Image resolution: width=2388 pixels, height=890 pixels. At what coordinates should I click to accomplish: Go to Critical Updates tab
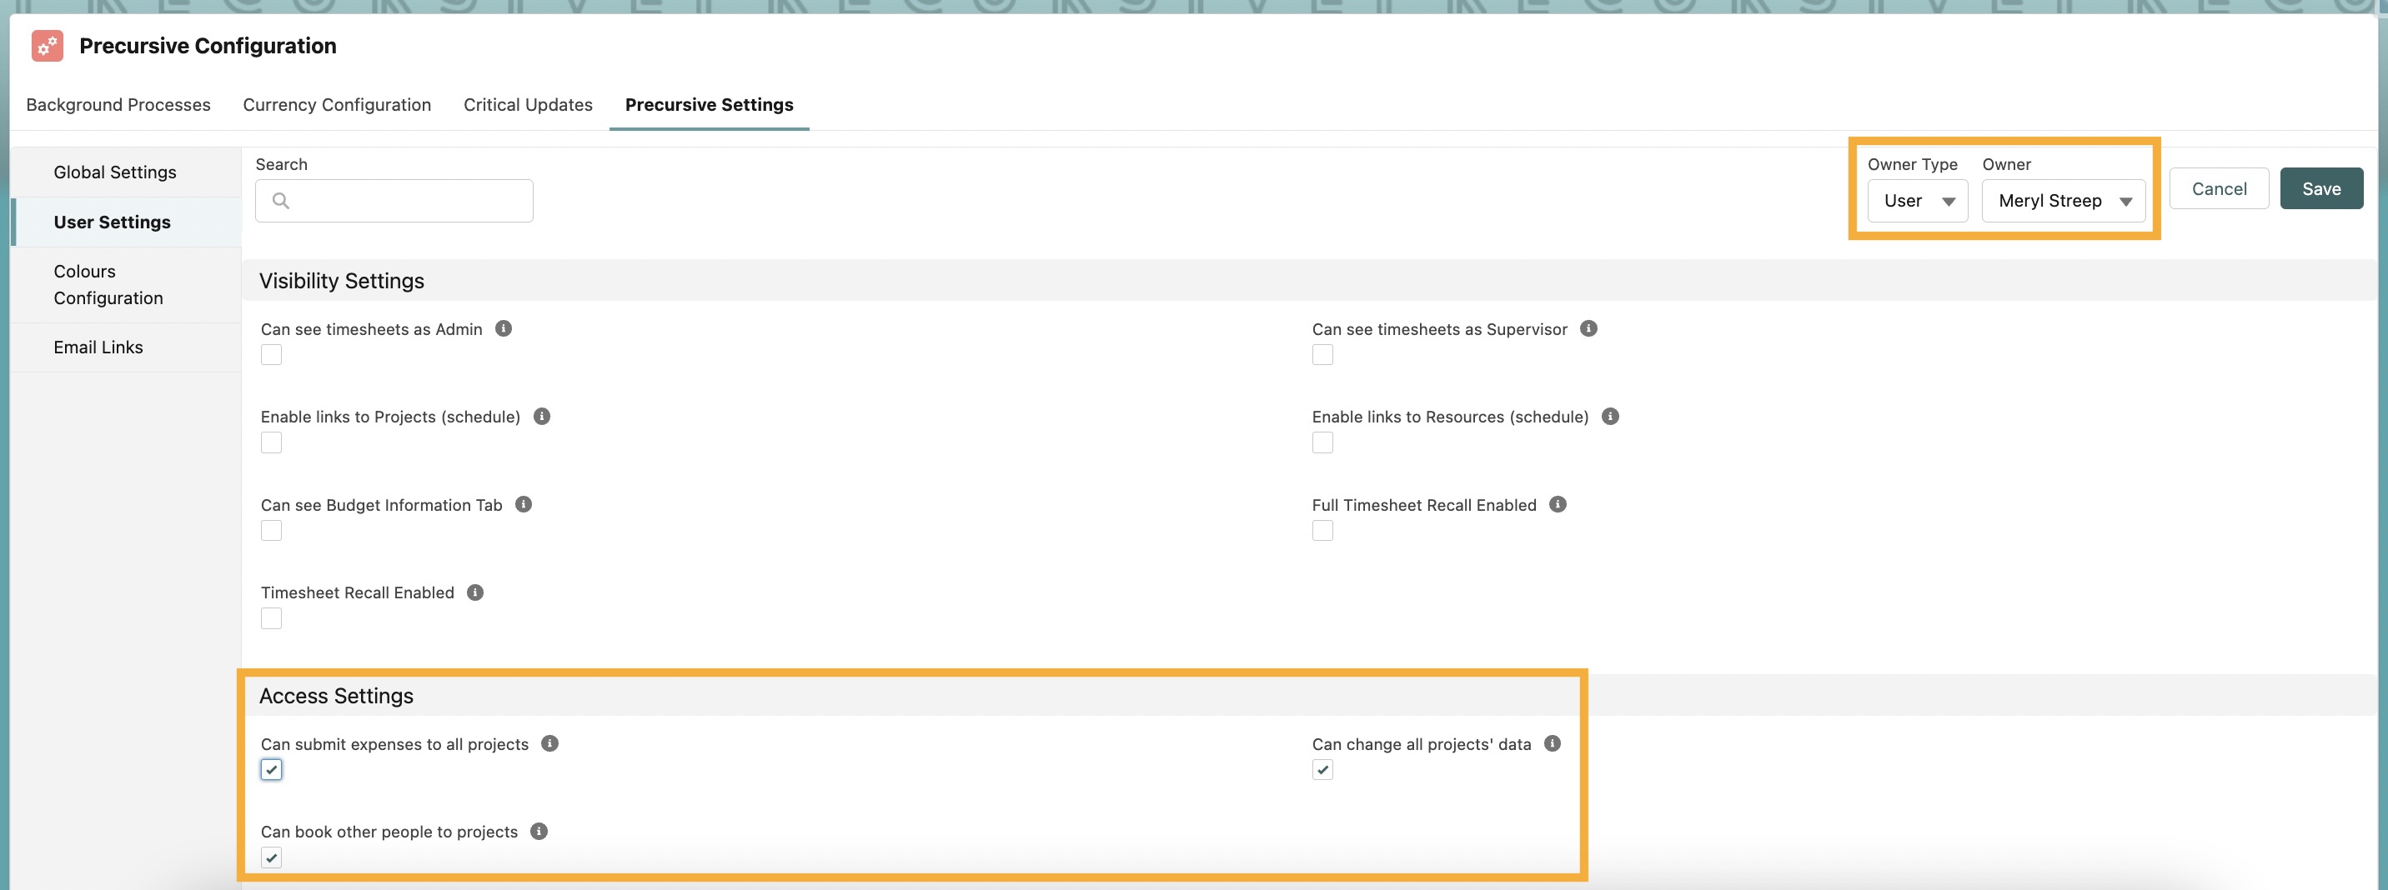(529, 105)
